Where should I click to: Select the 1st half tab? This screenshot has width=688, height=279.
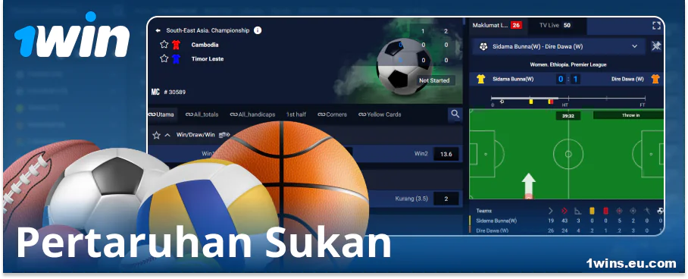click(x=296, y=114)
